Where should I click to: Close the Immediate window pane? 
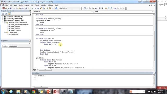click(154, 73)
